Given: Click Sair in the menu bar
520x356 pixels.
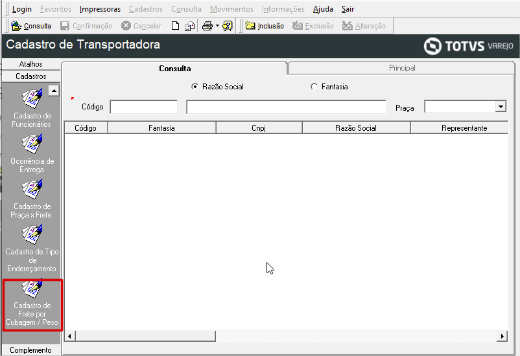Looking at the screenshot, I should [348, 9].
